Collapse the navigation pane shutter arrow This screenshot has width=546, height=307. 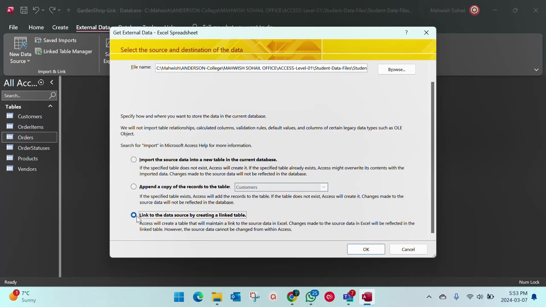[x=52, y=82]
